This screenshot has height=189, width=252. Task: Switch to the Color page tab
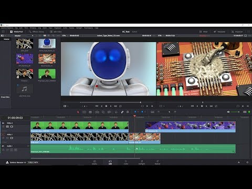[126, 162]
